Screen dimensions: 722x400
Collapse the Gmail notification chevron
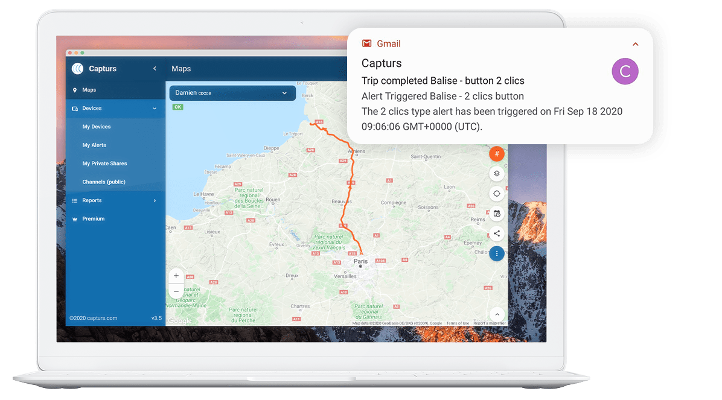click(x=636, y=44)
